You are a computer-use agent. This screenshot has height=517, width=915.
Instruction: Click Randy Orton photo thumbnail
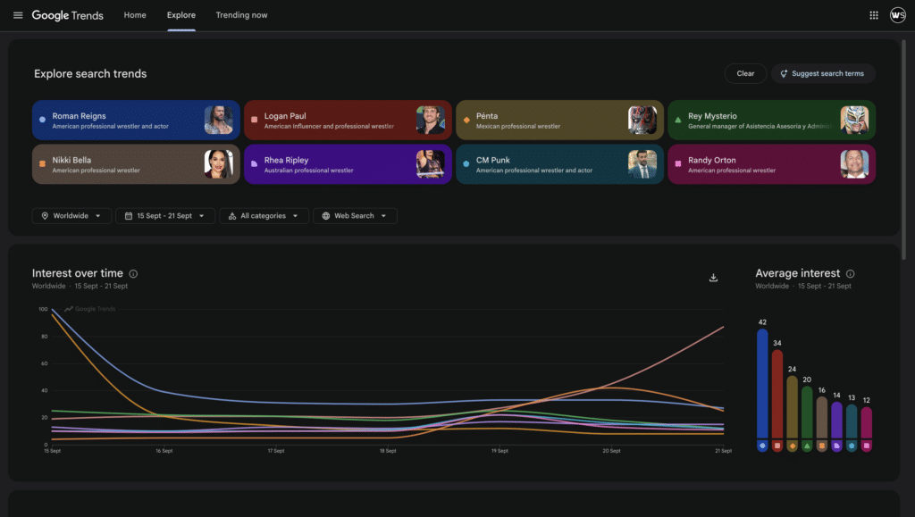click(854, 164)
